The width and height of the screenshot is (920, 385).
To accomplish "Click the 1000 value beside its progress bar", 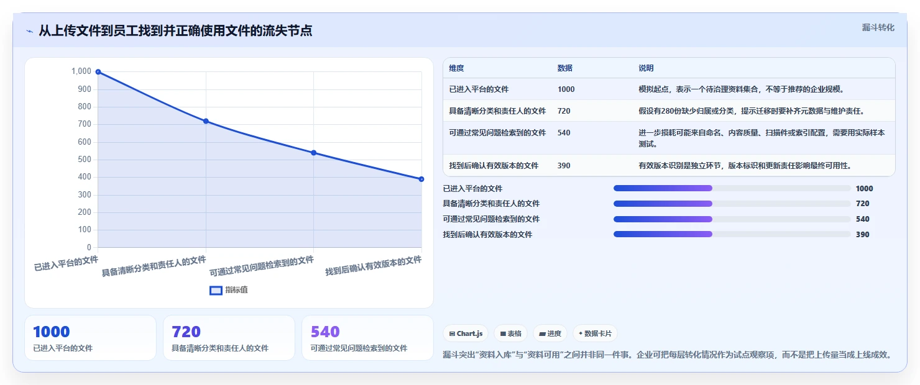I will (864, 188).
